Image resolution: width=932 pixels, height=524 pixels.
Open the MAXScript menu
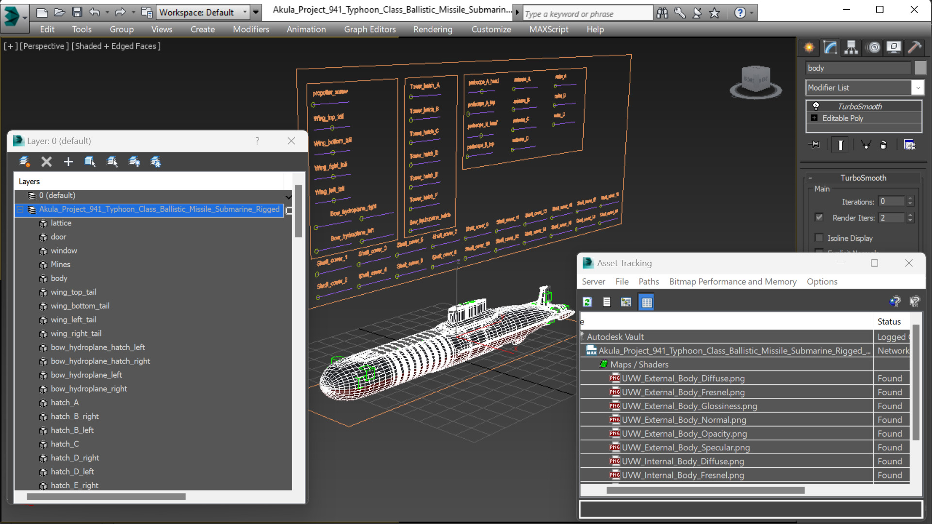coord(549,29)
